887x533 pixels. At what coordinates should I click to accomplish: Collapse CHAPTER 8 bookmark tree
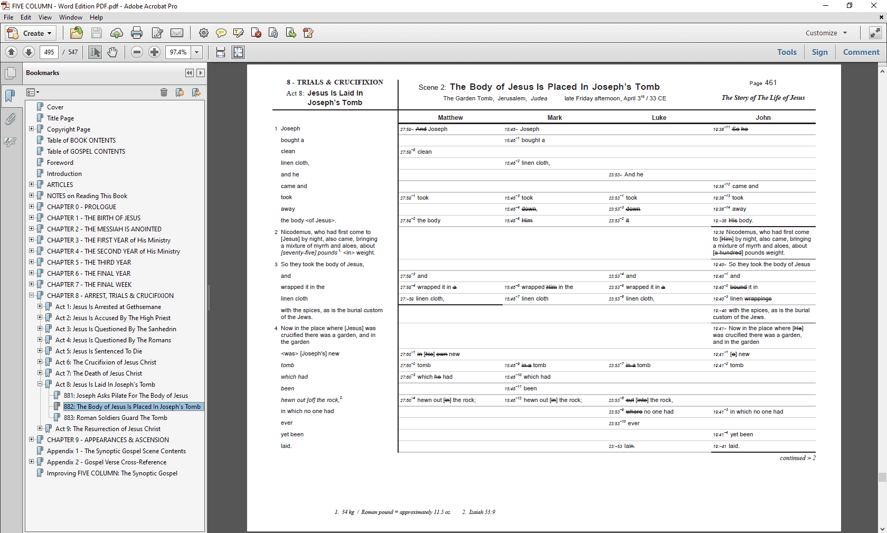pyautogui.click(x=32, y=295)
